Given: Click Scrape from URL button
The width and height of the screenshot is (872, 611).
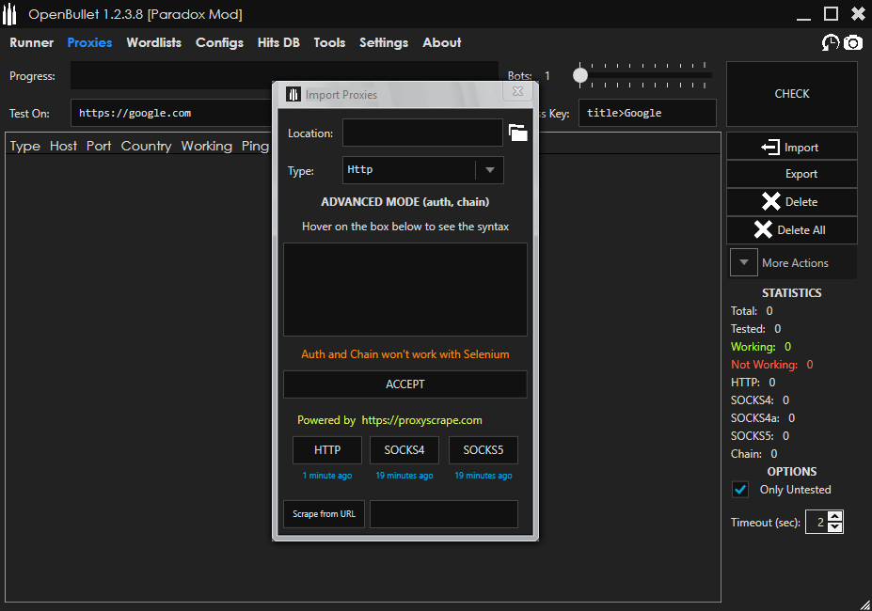Looking at the screenshot, I should [325, 513].
